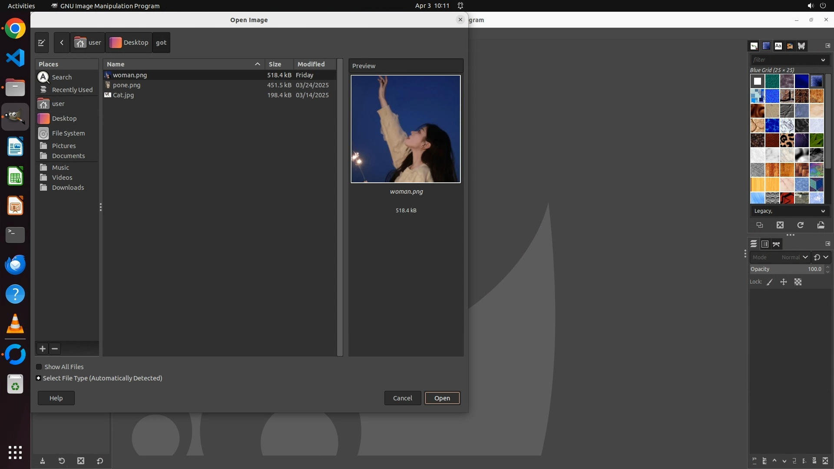Expand Select File Type section
Screen dimensions: 834x469
pos(39,378)
